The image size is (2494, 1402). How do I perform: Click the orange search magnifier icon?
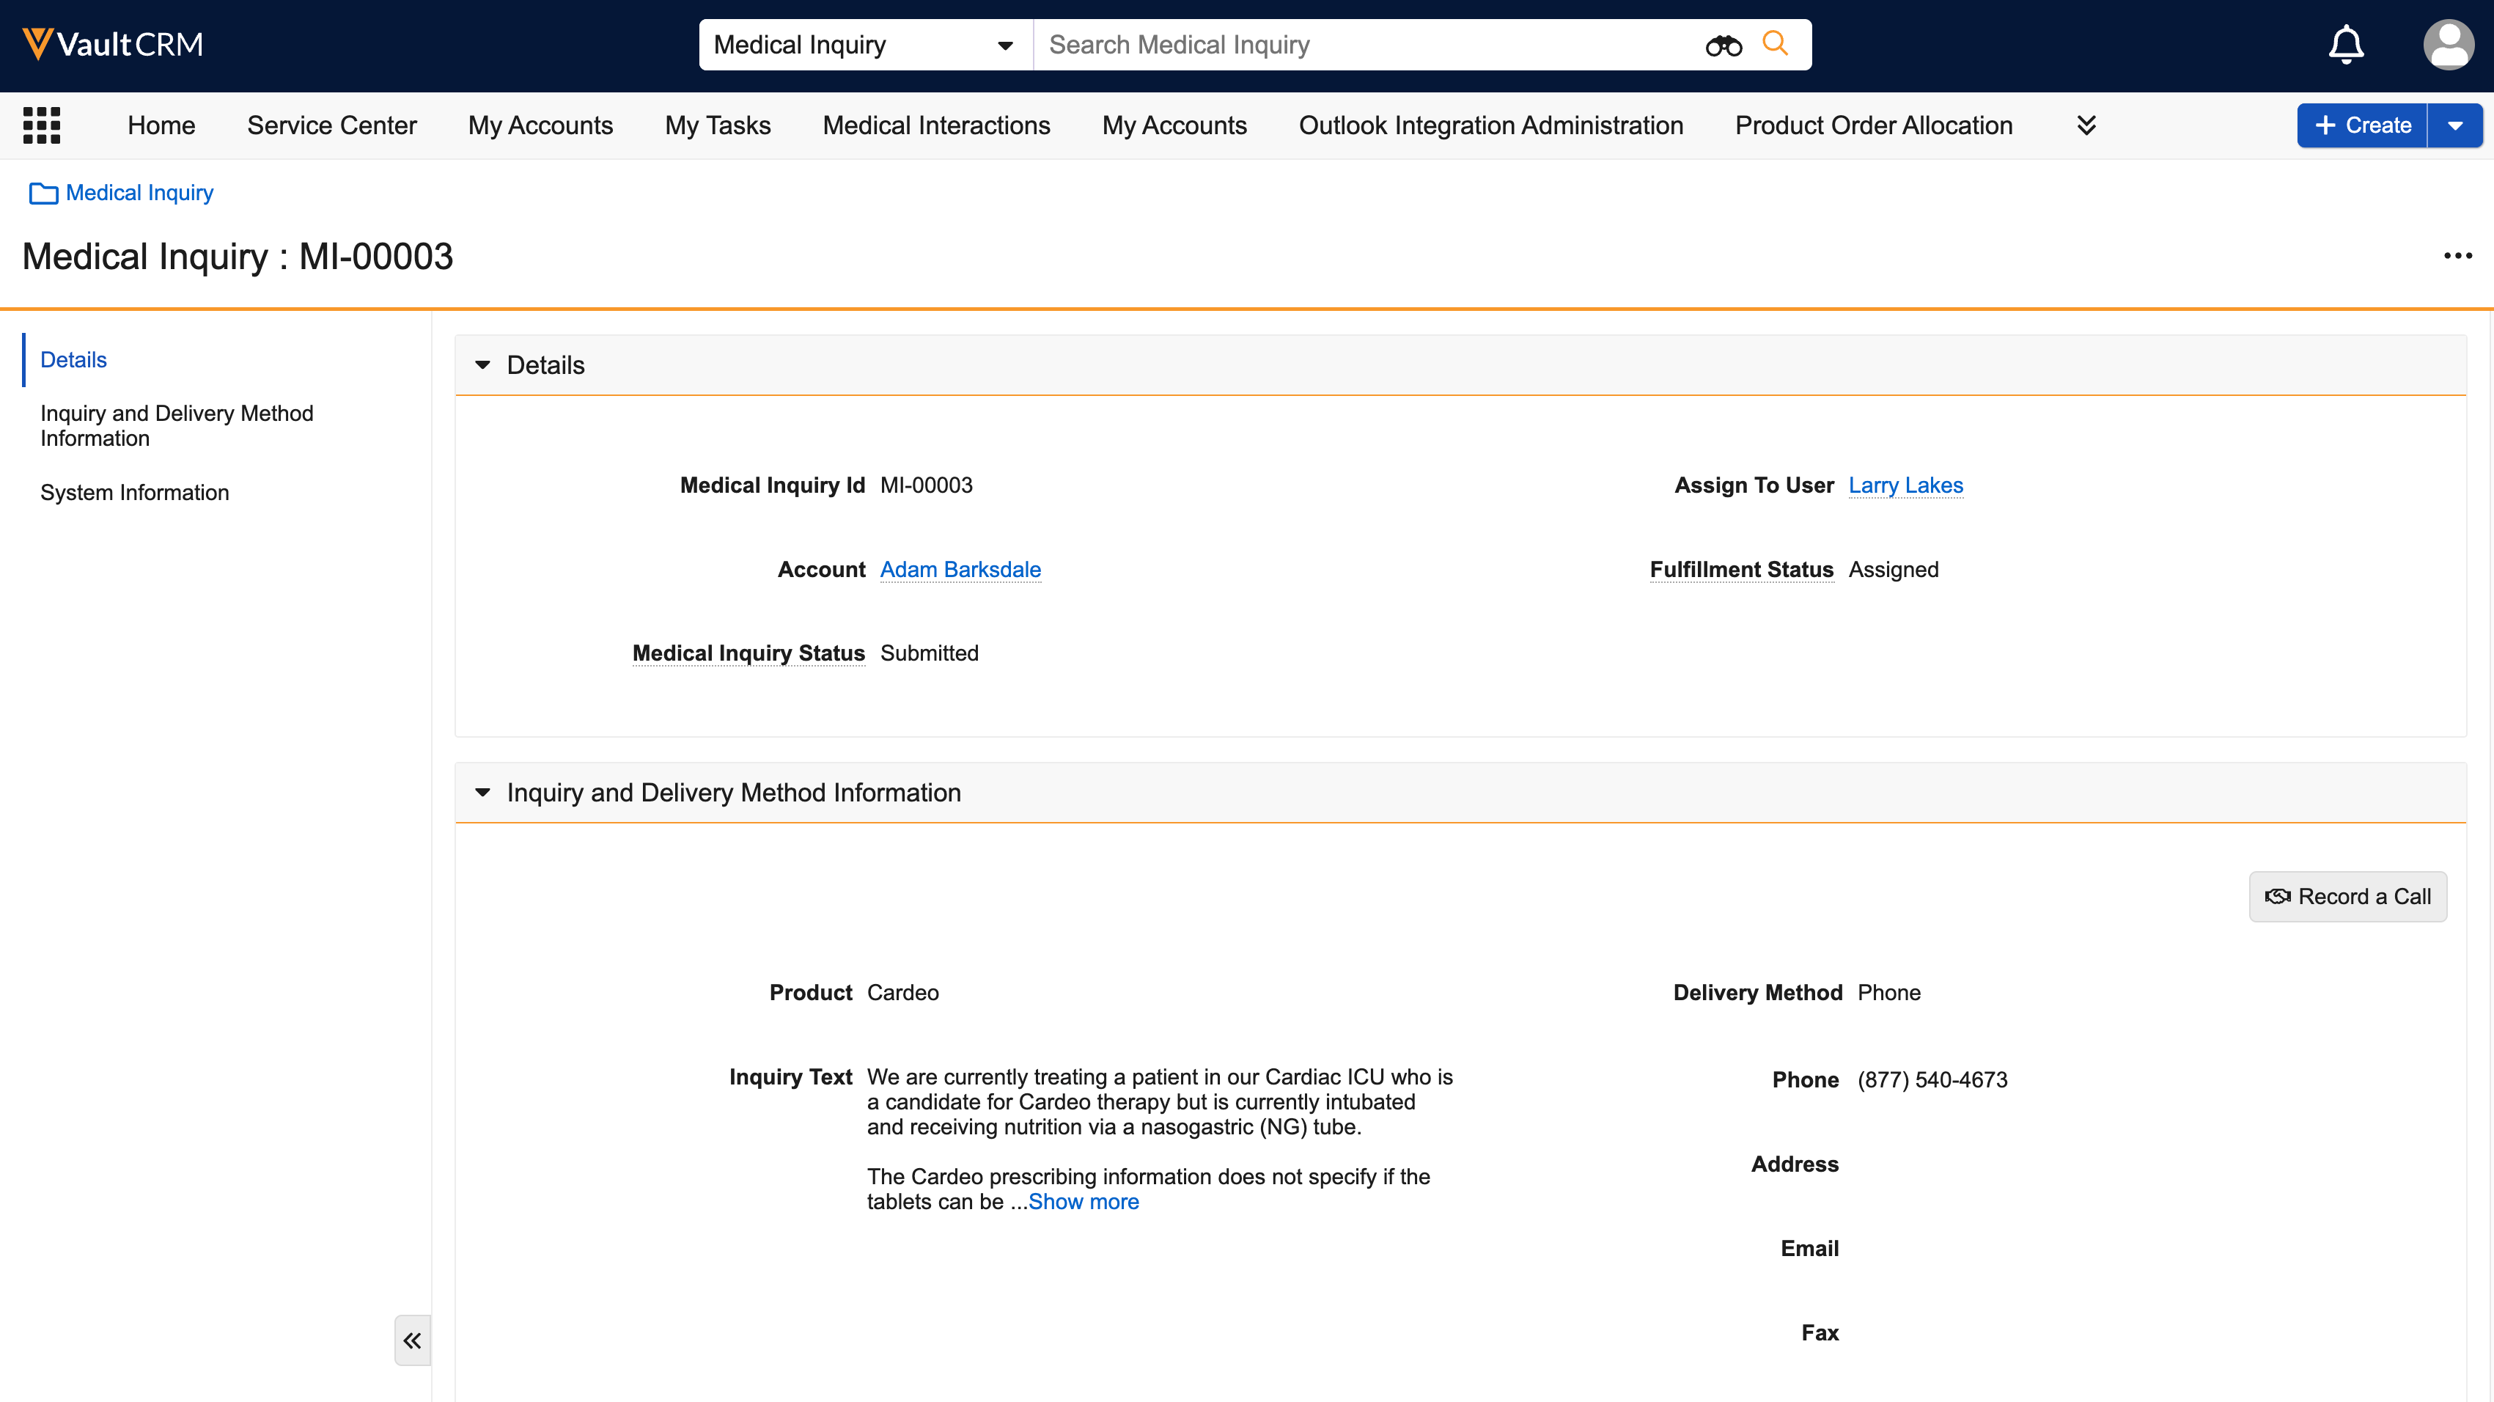click(x=1775, y=43)
